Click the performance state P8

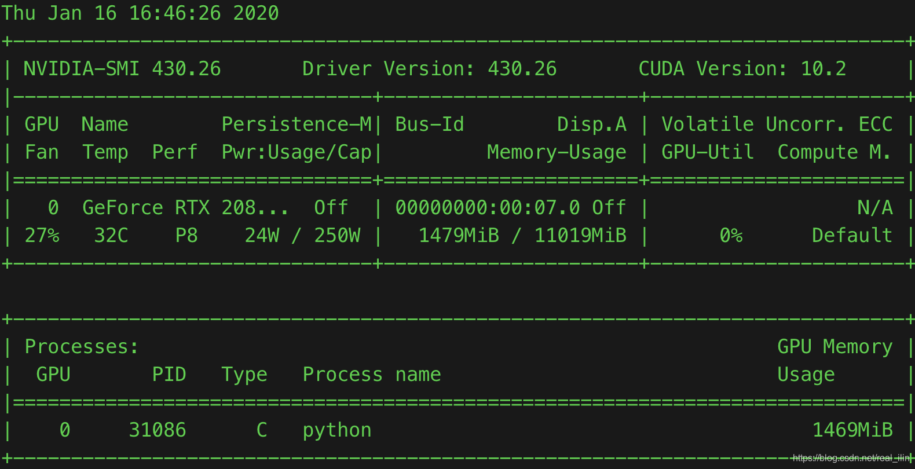186,235
